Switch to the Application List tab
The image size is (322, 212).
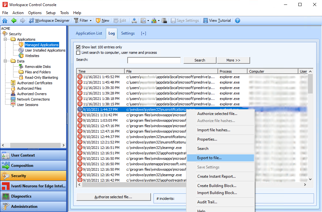[x=89, y=33]
